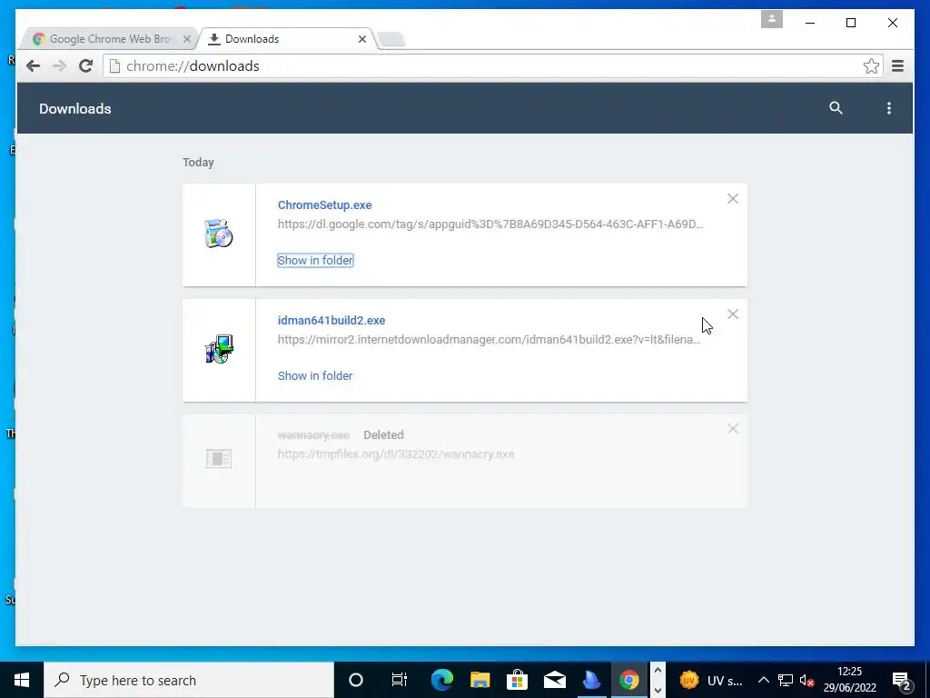This screenshot has height=698, width=930.
Task: Show ChromeSetup.exe in folder
Action: 315,260
